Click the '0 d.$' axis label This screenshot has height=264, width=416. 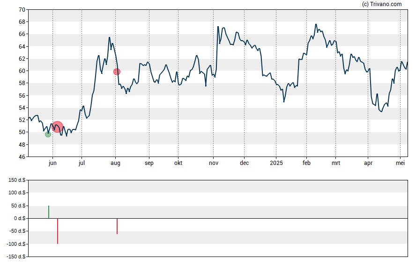[20, 219]
